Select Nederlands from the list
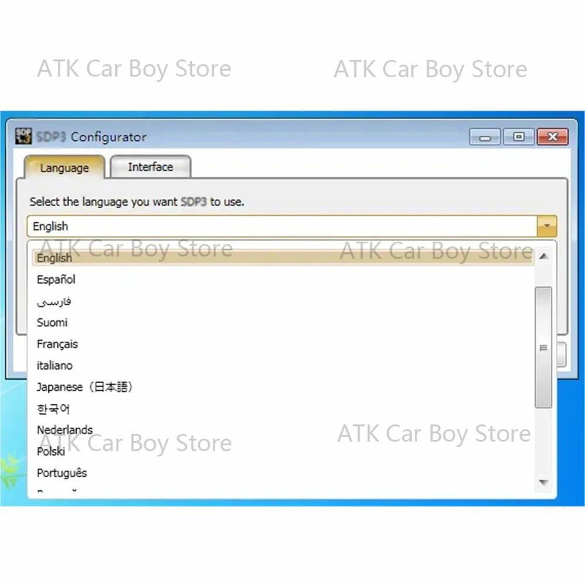Screen dimensions: 585x585 click(283, 430)
